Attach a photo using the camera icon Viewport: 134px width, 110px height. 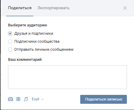point(10,99)
